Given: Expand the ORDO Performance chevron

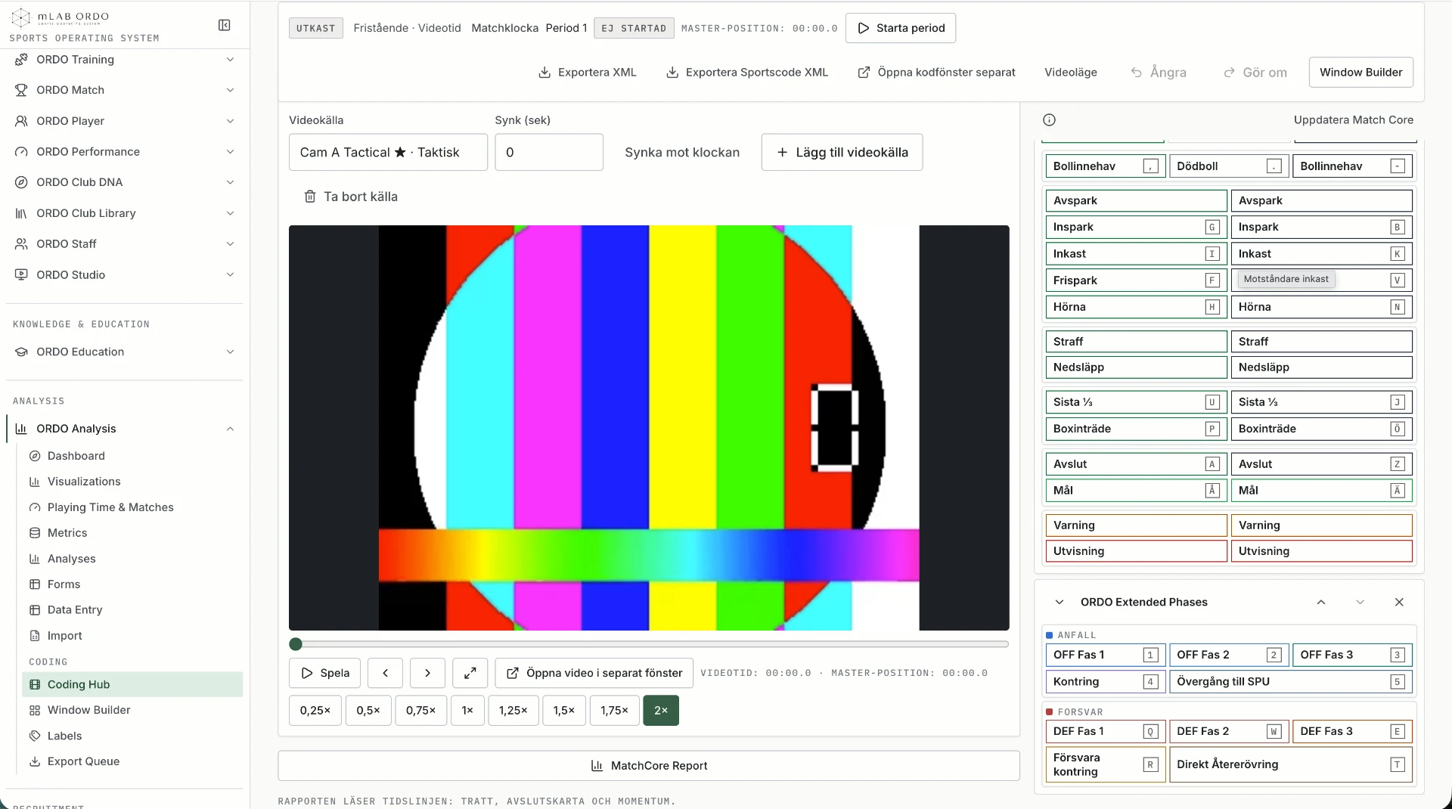Looking at the screenshot, I should point(230,152).
